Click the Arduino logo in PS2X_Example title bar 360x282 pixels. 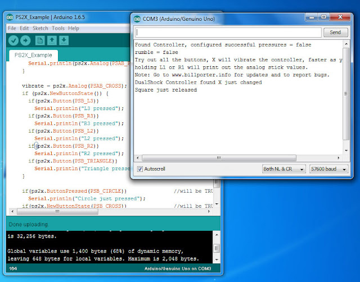click(10, 17)
